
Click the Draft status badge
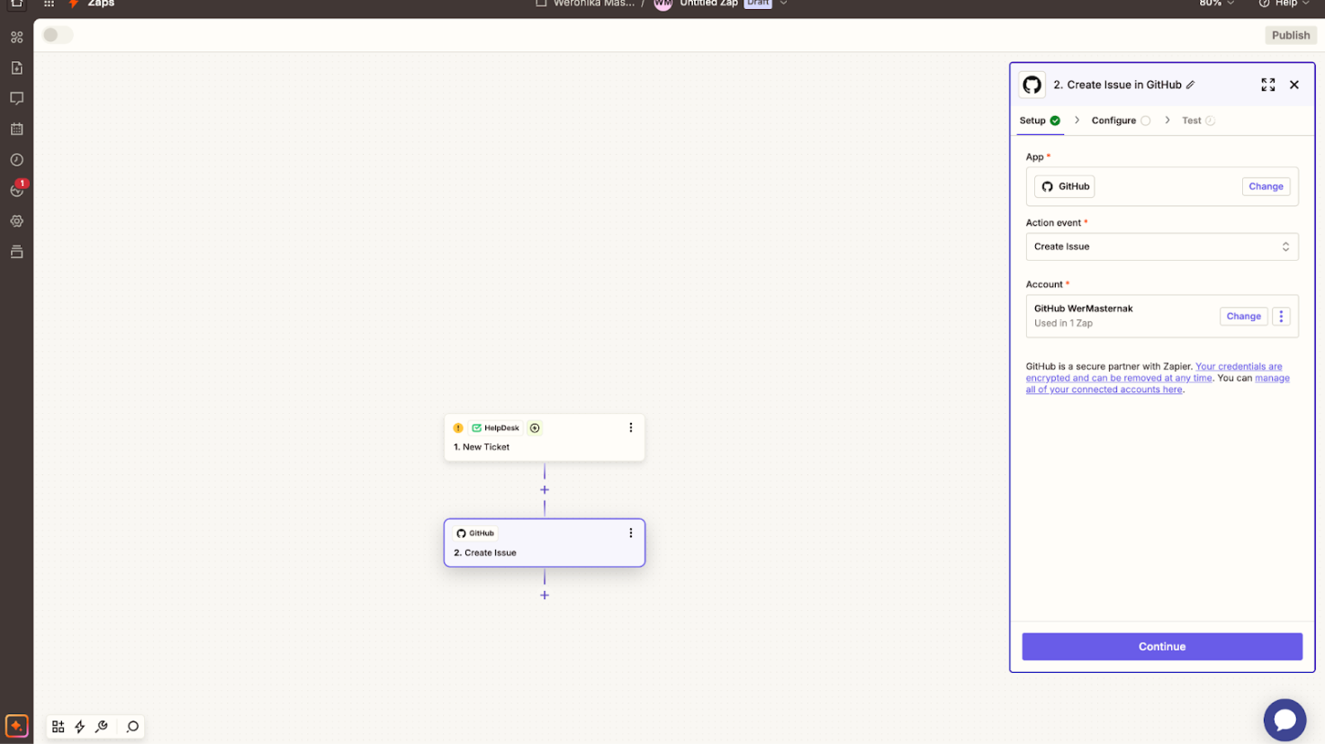click(758, 4)
